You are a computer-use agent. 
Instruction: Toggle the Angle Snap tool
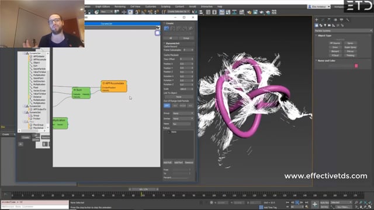(x=144, y=12)
